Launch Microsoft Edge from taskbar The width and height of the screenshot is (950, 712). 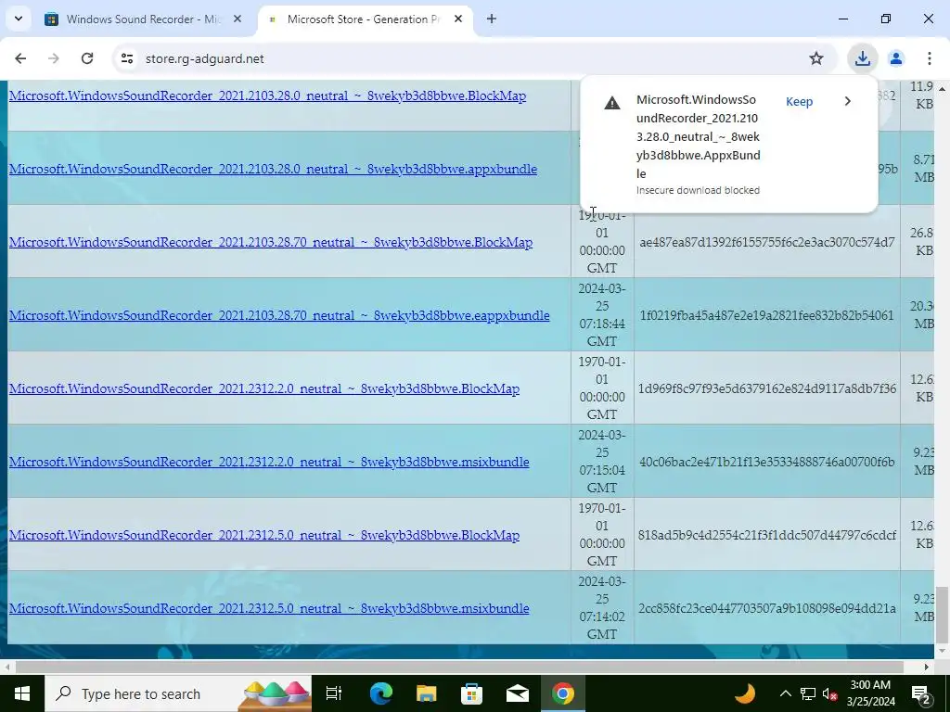tap(380, 693)
